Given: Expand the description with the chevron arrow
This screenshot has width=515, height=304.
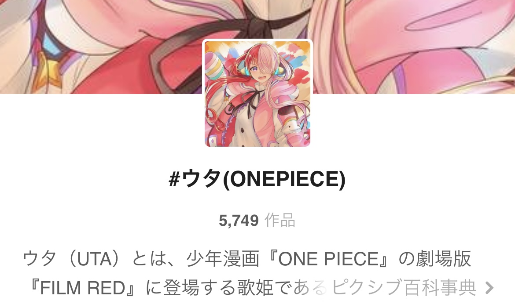Looking at the screenshot, I should click(489, 288).
